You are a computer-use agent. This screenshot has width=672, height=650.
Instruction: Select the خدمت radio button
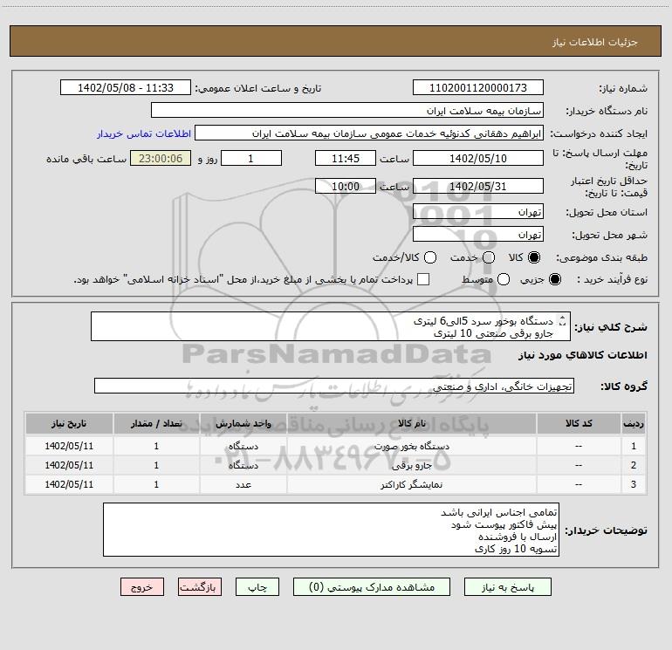tap(489, 257)
